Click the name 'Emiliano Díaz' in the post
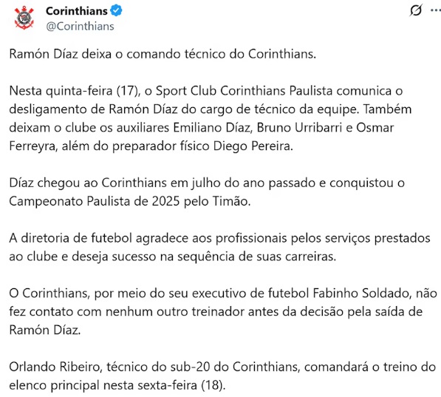The image size is (441, 397). coord(211,128)
